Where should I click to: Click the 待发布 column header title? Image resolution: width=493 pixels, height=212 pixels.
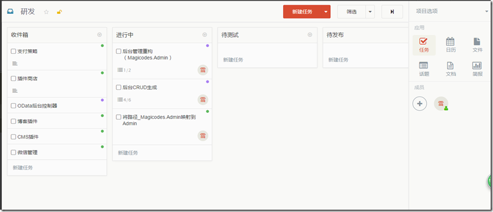tap(335, 35)
